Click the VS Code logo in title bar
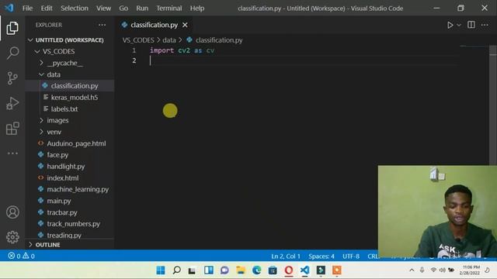The image size is (497, 279). pos(9,8)
